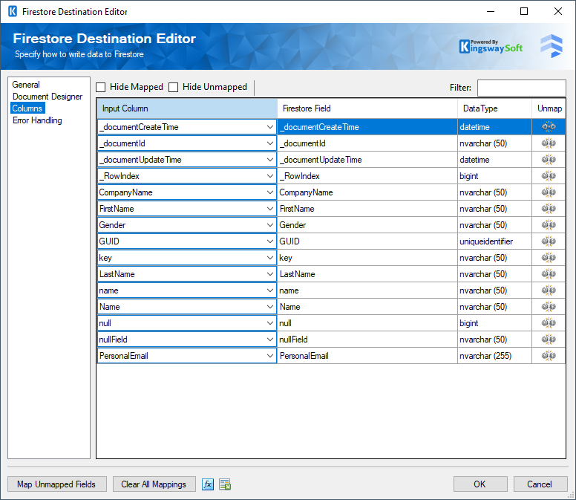This screenshot has width=576, height=500.
Task: Focus the Filter text box
Action: tap(521, 88)
